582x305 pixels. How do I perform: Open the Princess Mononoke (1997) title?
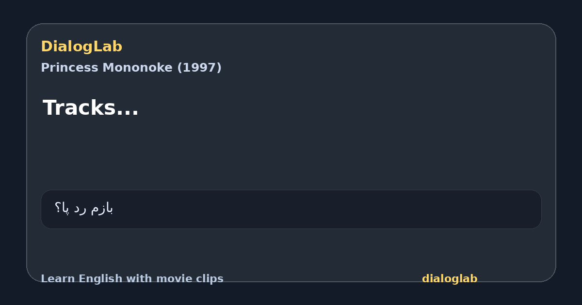click(131, 68)
